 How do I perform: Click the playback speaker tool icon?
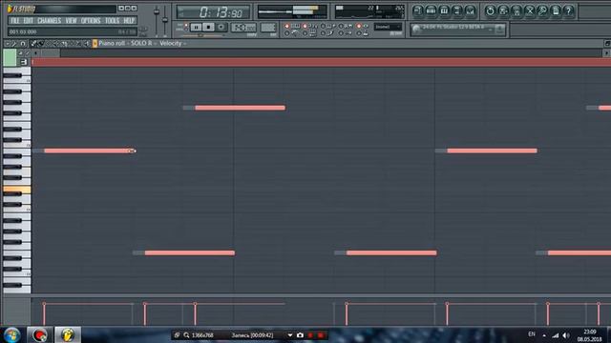coord(87,44)
